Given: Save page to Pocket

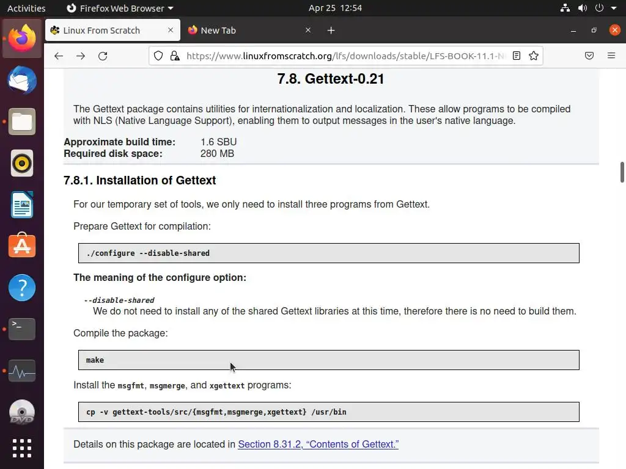Looking at the screenshot, I should [x=589, y=56].
